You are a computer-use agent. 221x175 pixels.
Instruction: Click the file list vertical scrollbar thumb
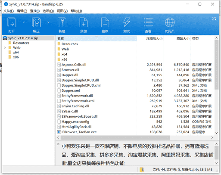tap(217, 65)
